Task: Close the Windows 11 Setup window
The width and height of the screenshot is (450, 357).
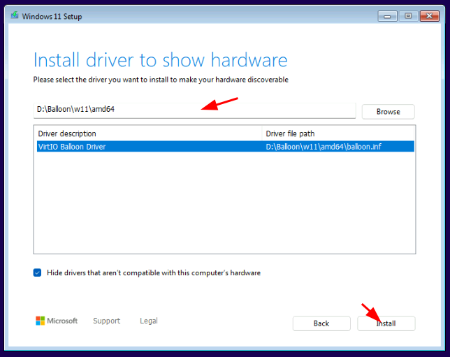Action: (x=429, y=16)
